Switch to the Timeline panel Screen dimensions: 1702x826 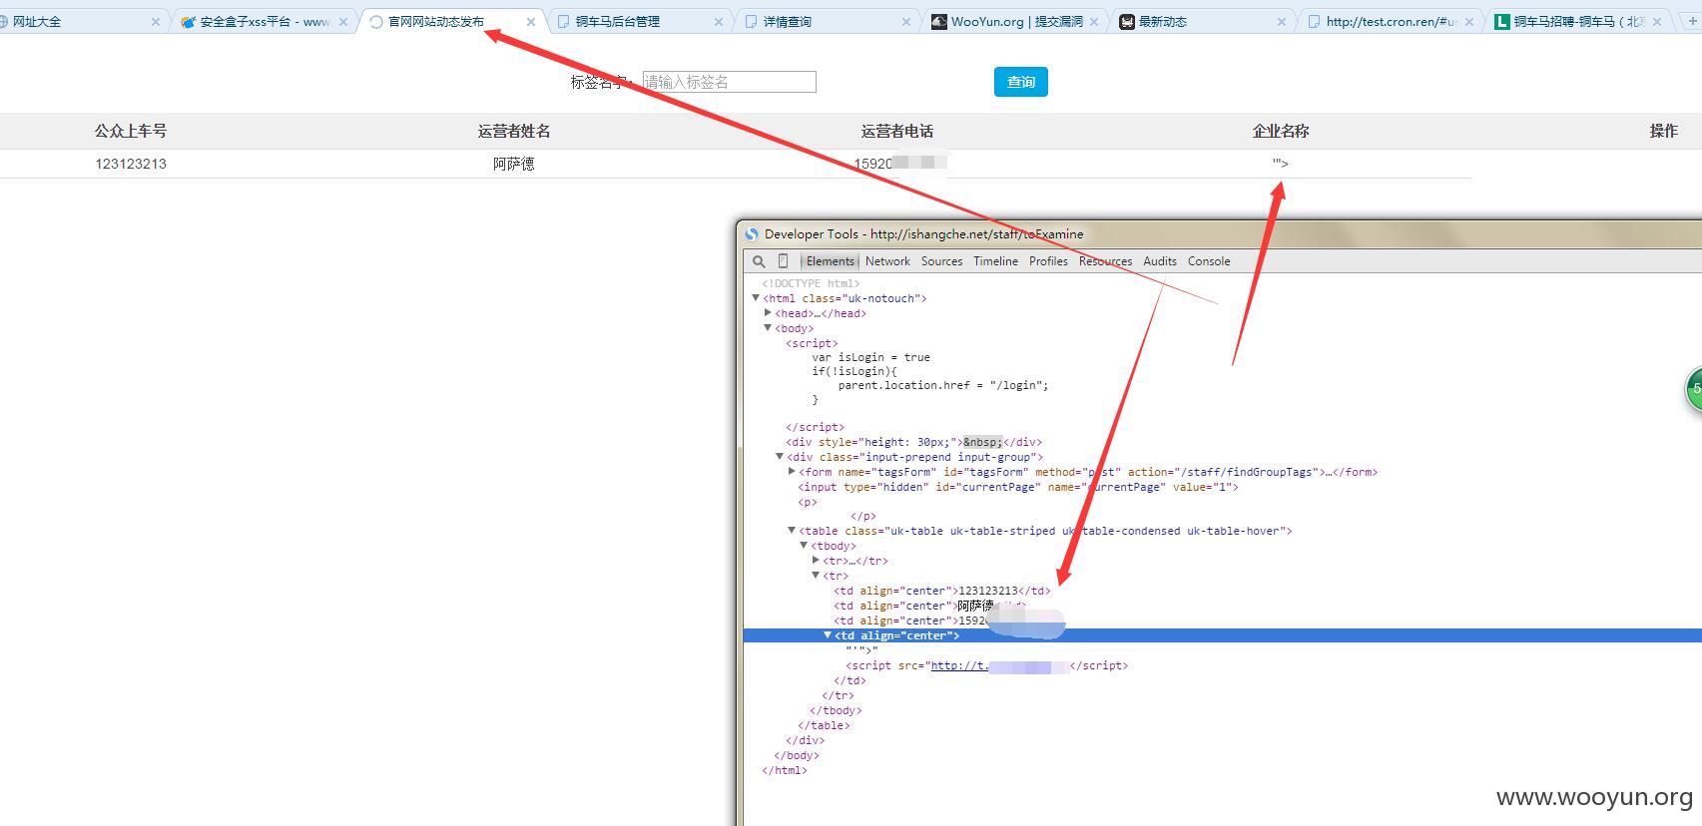coord(995,261)
